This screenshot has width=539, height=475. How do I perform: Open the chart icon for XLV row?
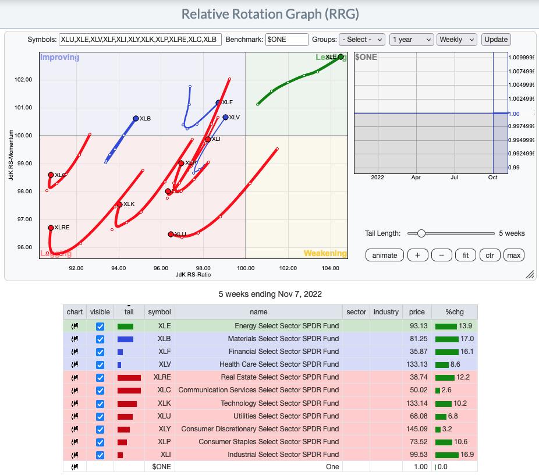point(75,364)
